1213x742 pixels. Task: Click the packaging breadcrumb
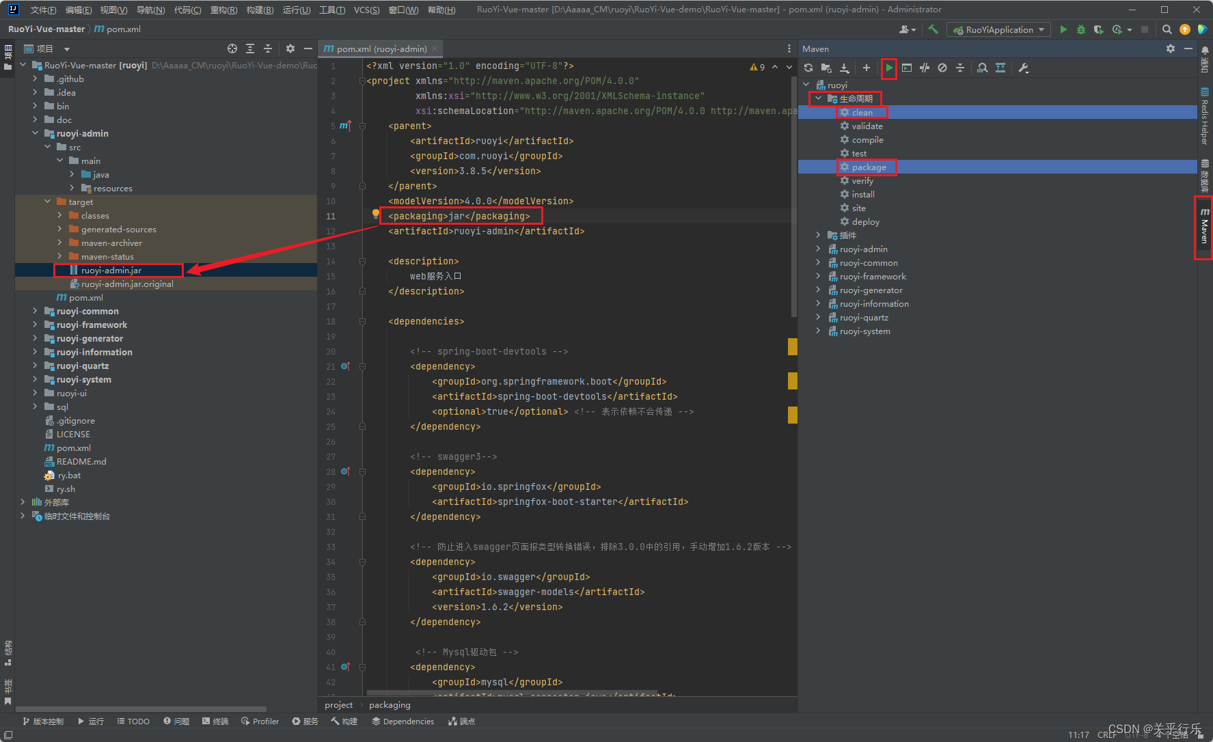(390, 705)
